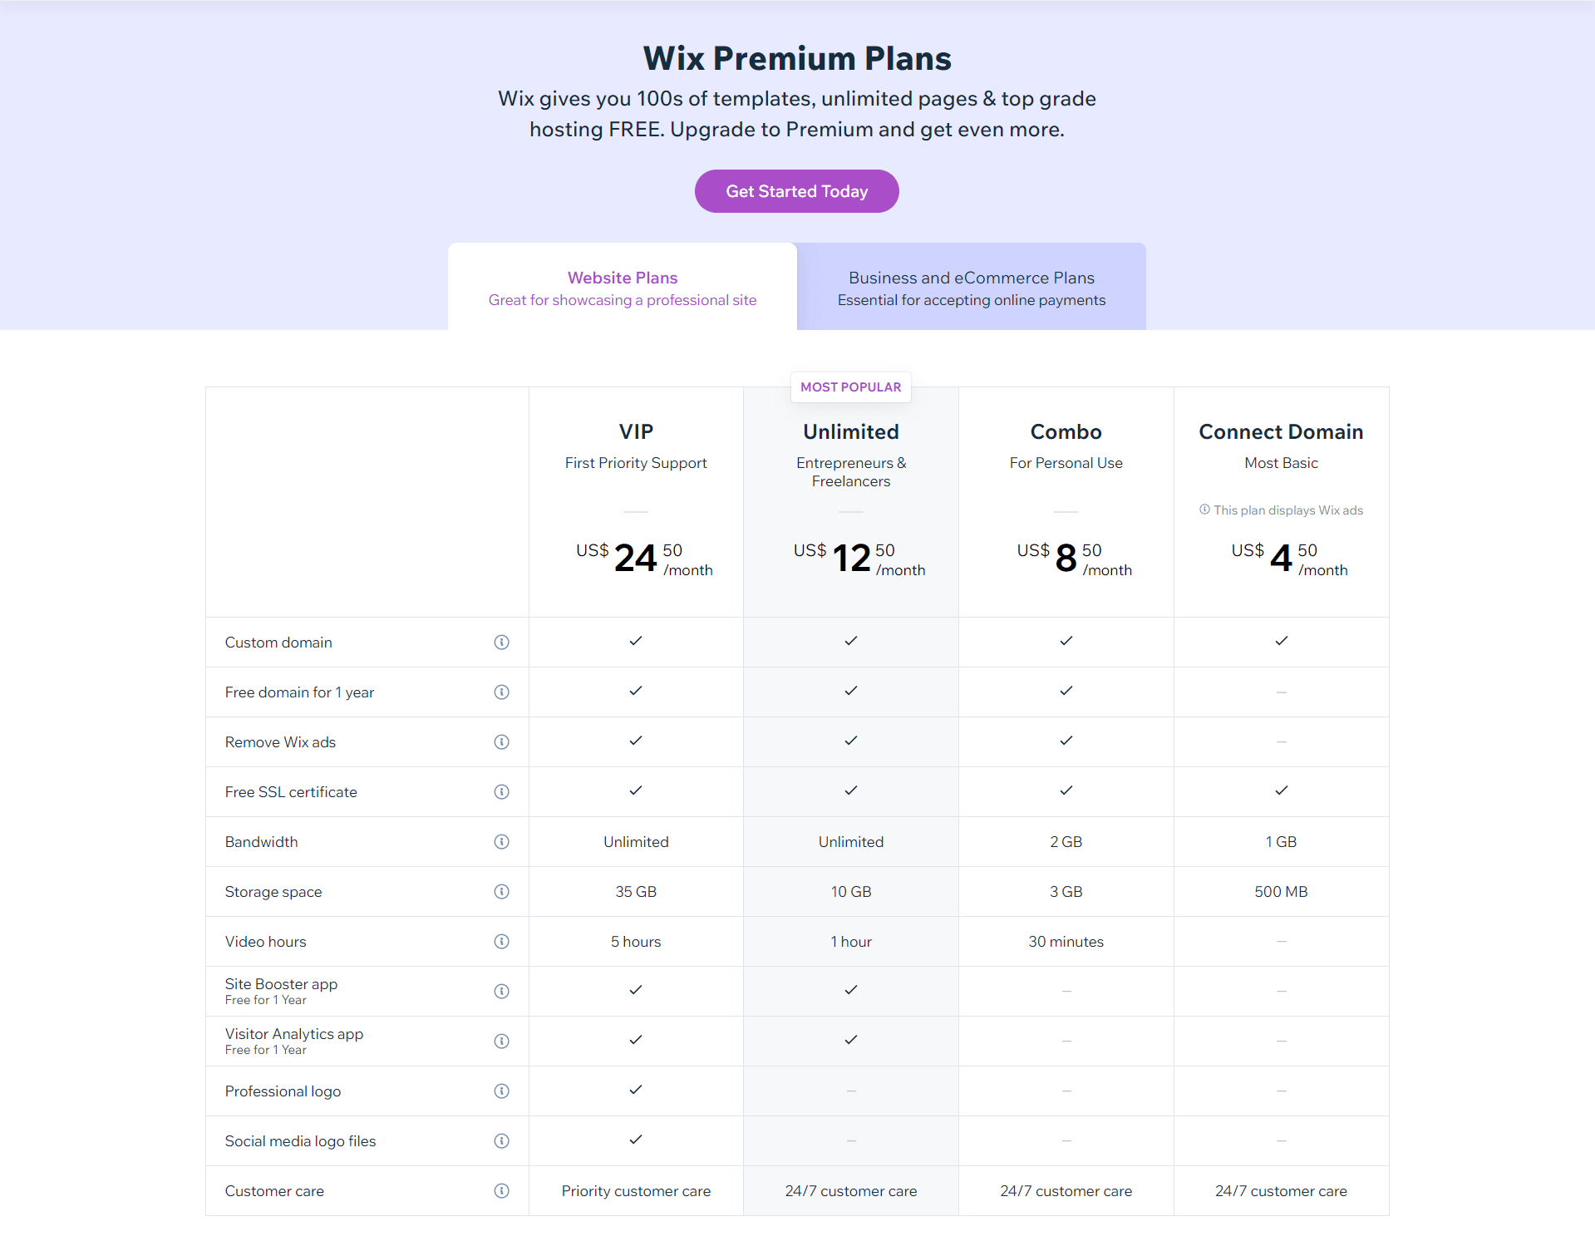Viewport: 1595px width, 1241px height.
Task: Click the info icon beside Custom domain
Action: (501, 643)
